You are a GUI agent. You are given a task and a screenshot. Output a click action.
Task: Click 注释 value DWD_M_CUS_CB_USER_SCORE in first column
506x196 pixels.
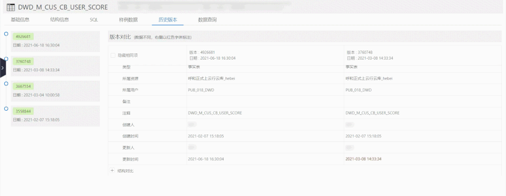[215, 113]
